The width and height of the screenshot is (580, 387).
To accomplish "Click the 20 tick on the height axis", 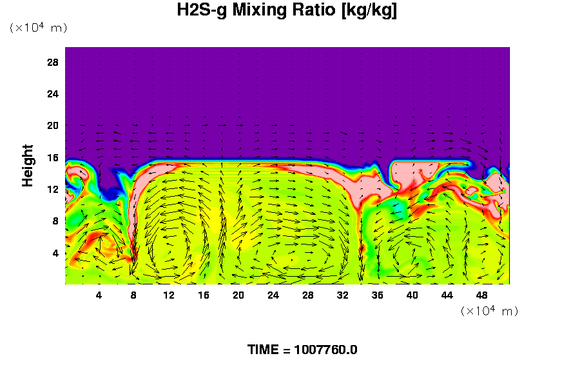I will (x=53, y=126).
